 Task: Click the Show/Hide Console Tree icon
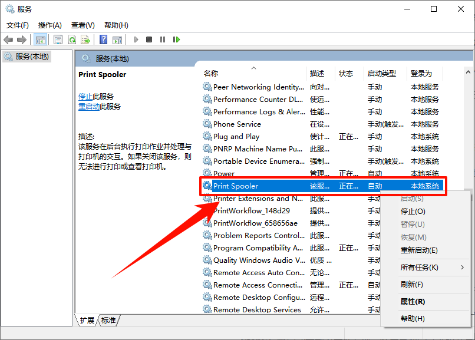pyautogui.click(x=41, y=39)
